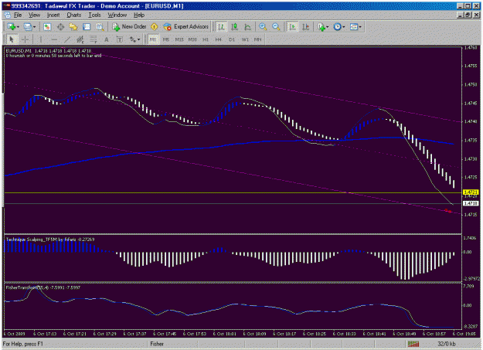Toggle Chart Shift from right border
This screenshot has height=350, width=483.
click(305, 27)
